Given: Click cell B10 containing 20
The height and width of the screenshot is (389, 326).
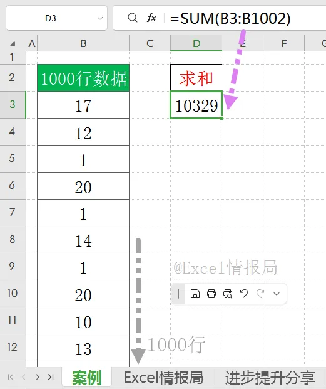Looking at the screenshot, I should 83,294.
